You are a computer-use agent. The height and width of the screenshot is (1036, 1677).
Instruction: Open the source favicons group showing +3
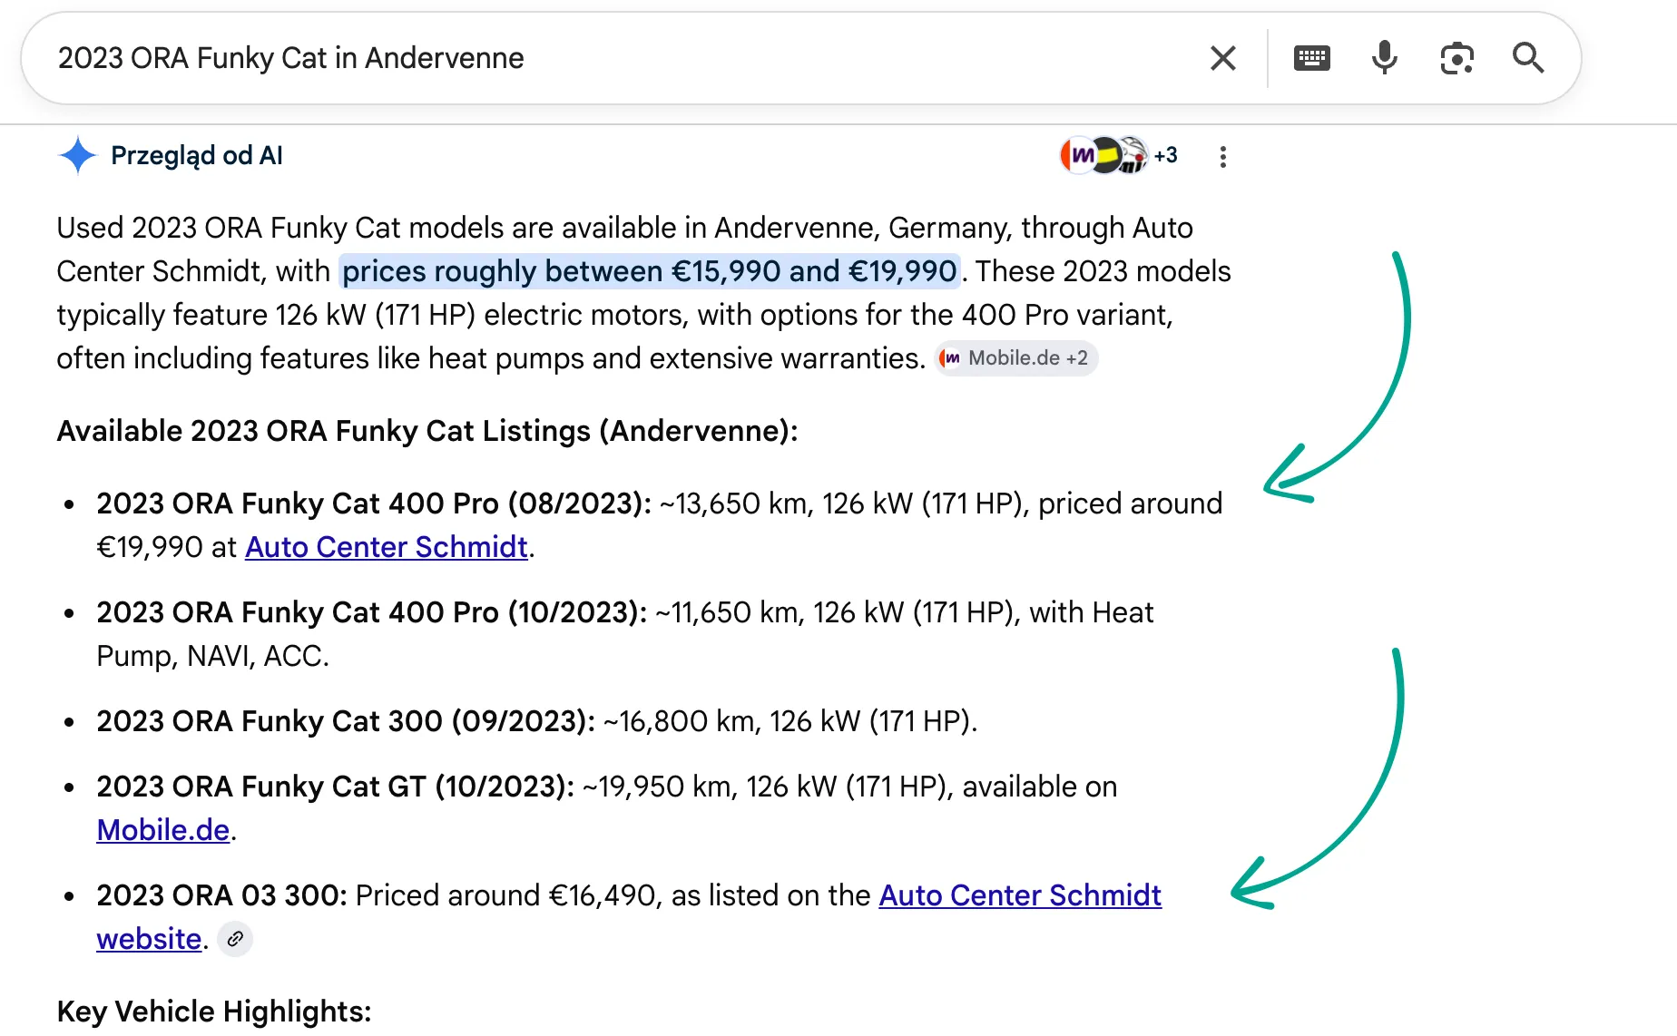click(1118, 155)
